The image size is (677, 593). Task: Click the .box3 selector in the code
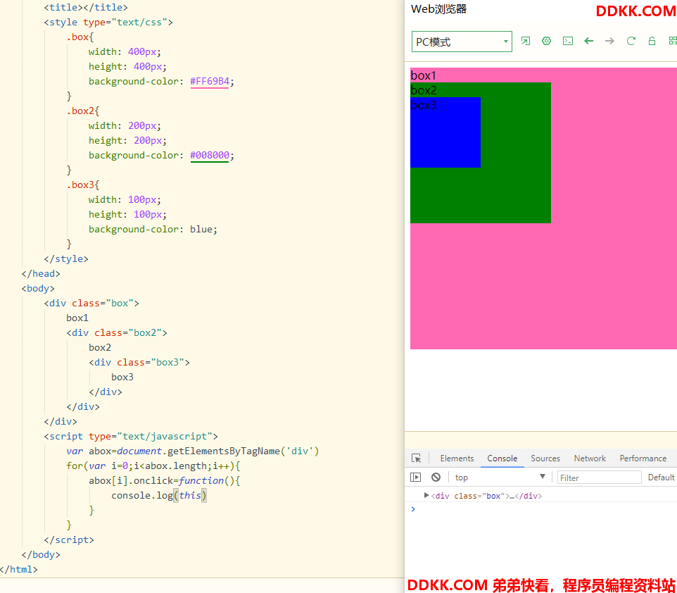80,185
